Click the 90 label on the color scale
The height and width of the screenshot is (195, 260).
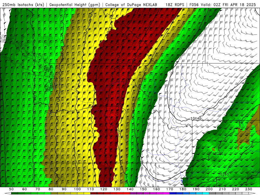tap(64, 189)
